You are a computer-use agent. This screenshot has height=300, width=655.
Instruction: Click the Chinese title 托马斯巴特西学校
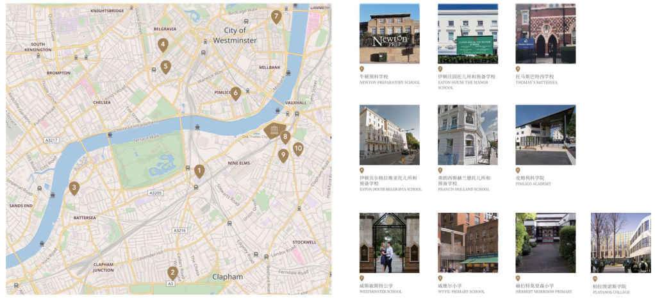(x=535, y=77)
